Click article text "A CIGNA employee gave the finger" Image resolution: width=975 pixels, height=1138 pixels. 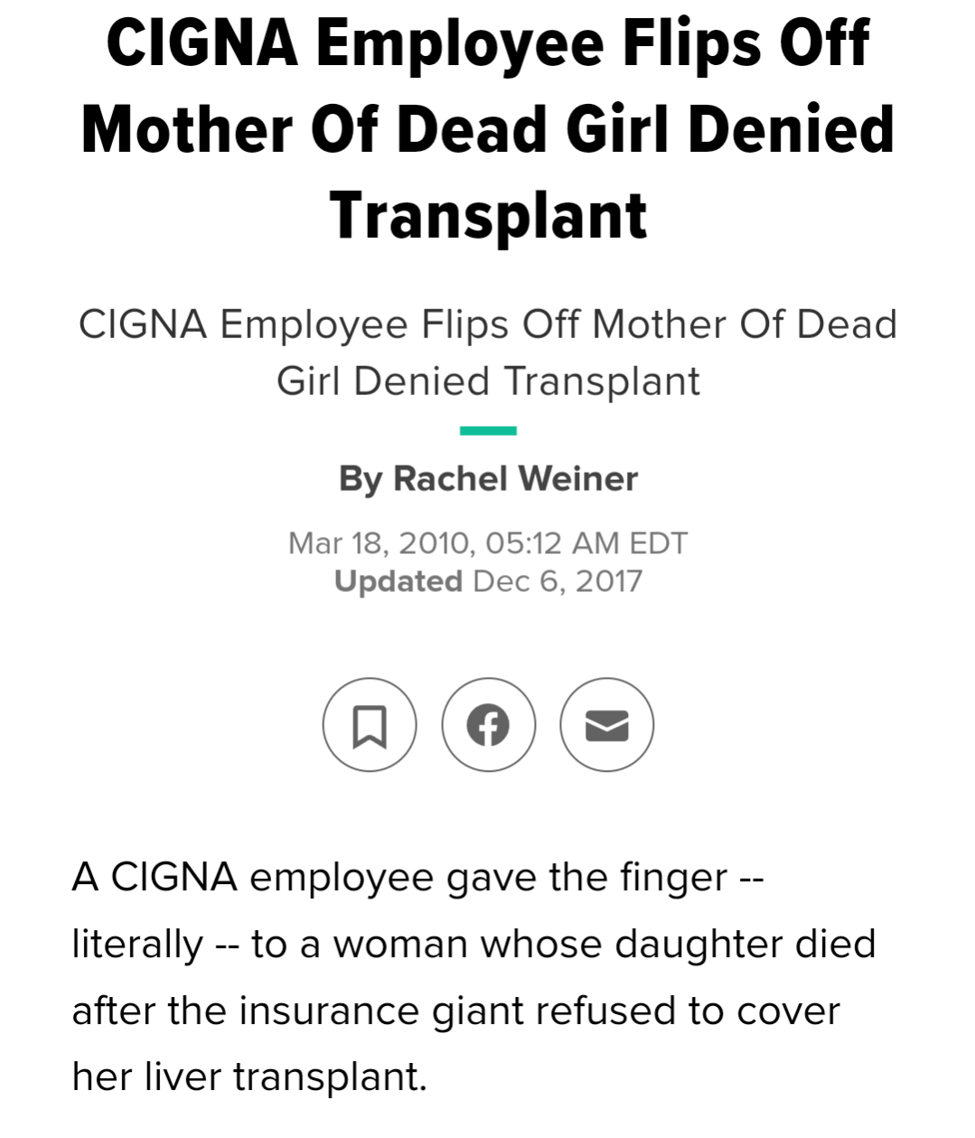click(399, 877)
